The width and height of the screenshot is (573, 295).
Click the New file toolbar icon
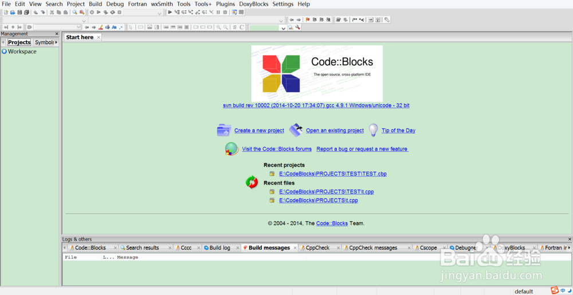[x=6, y=12]
